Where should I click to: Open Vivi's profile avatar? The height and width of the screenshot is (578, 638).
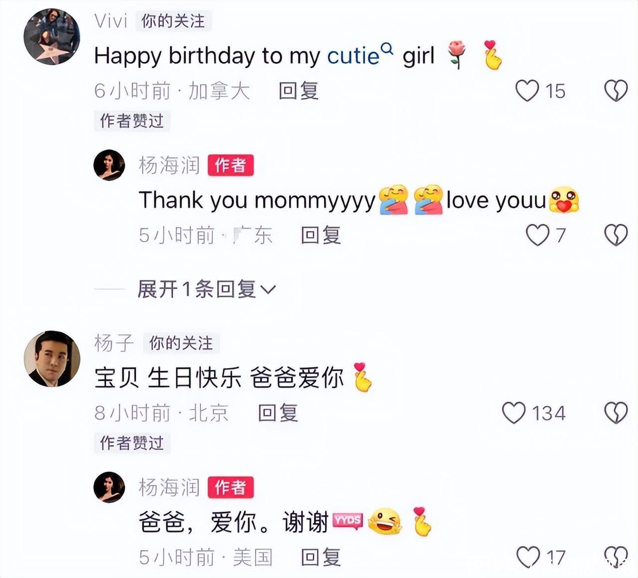point(52,36)
